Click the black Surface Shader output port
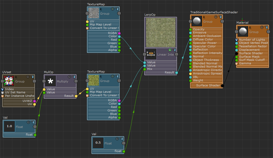Image resolution: width=273 pixels, height=158 pixels. (x=223, y=86)
